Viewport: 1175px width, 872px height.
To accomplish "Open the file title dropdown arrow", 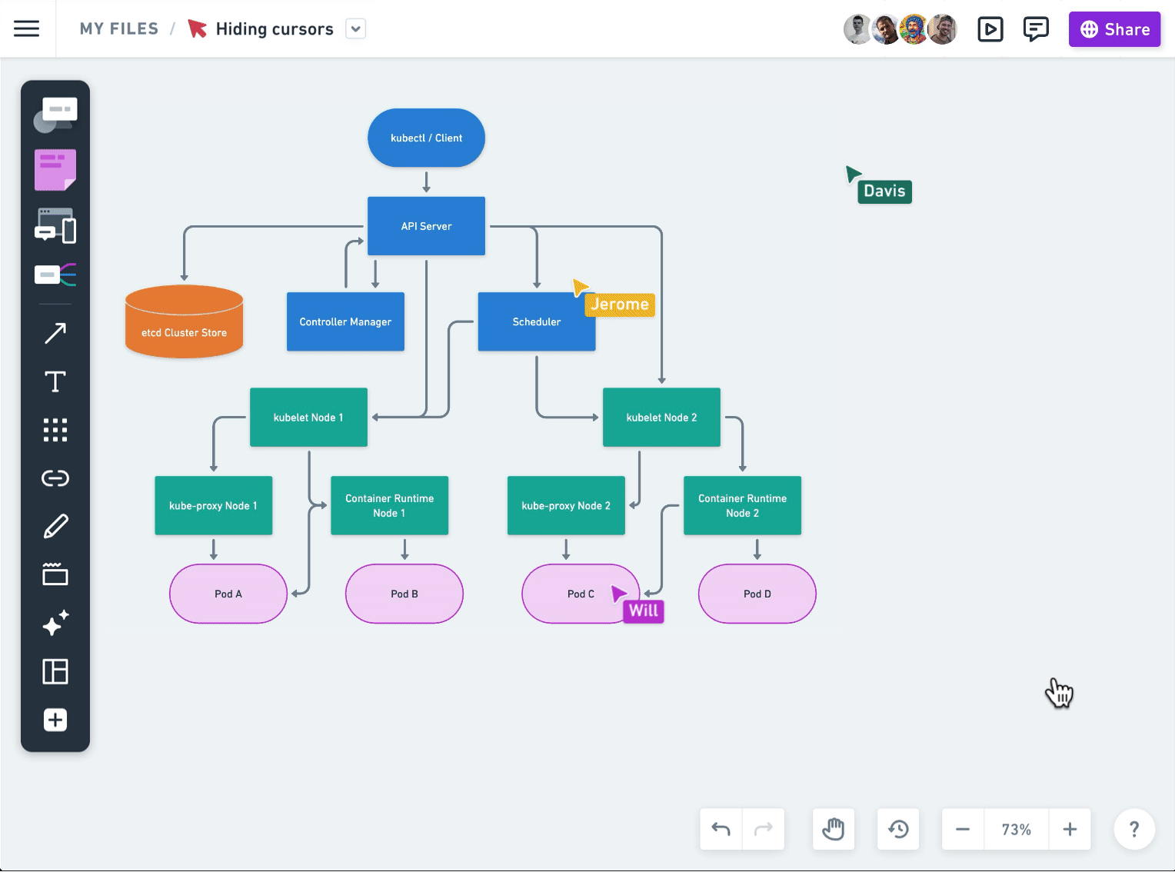I will 355,29.
